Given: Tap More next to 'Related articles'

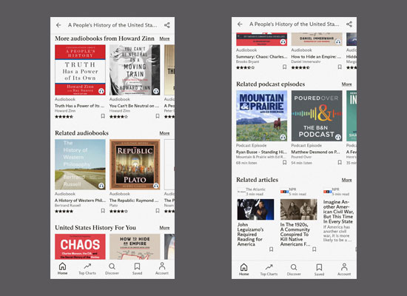Looking at the screenshot, I should [347, 180].
